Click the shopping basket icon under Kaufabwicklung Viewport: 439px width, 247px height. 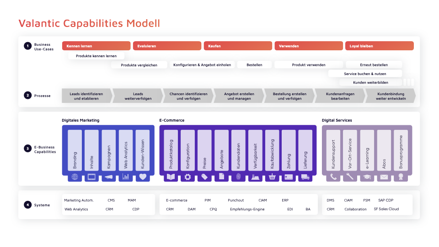tap(272, 177)
